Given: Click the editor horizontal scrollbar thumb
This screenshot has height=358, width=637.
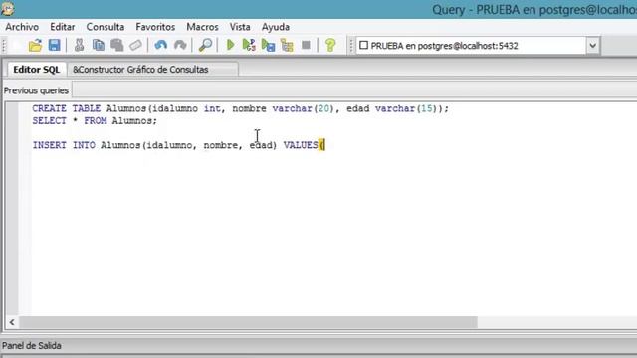Looking at the screenshot, I should click(248, 322).
